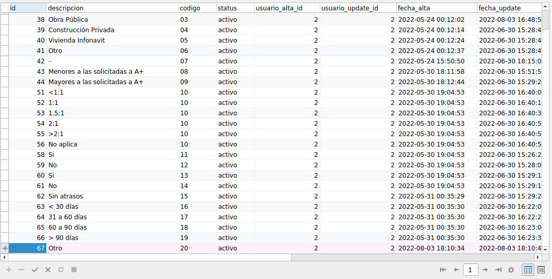Click the stop square icon
The width and height of the screenshot is (552, 279).
click(74, 270)
